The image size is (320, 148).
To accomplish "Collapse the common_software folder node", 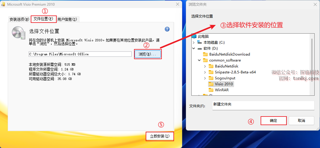I will 199,60.
